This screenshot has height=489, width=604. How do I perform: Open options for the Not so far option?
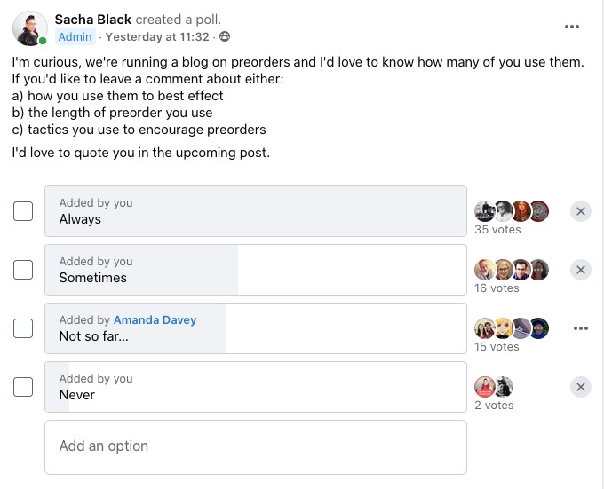pos(580,328)
